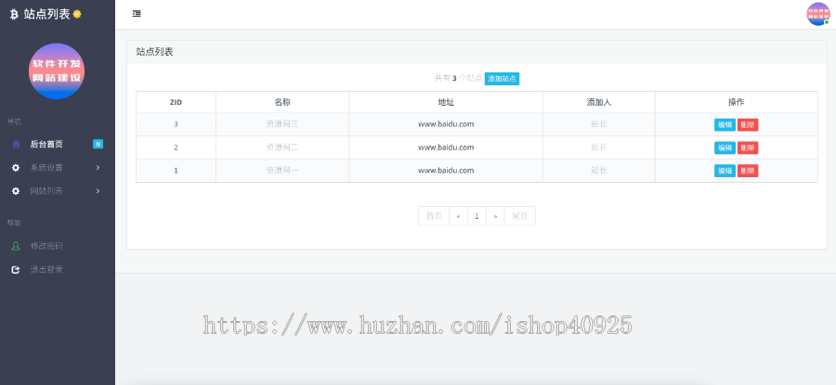Click the logout icon next to 退出登录
Viewport: 836px width, 385px height.
tap(16, 269)
